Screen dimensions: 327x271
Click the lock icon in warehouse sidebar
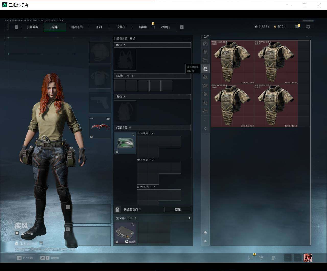(205, 120)
